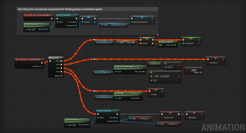Viewport: 246px width, 133px height.
Task: Click the exec output pin of Event Initialize Animation
Action: [x=52, y=19]
